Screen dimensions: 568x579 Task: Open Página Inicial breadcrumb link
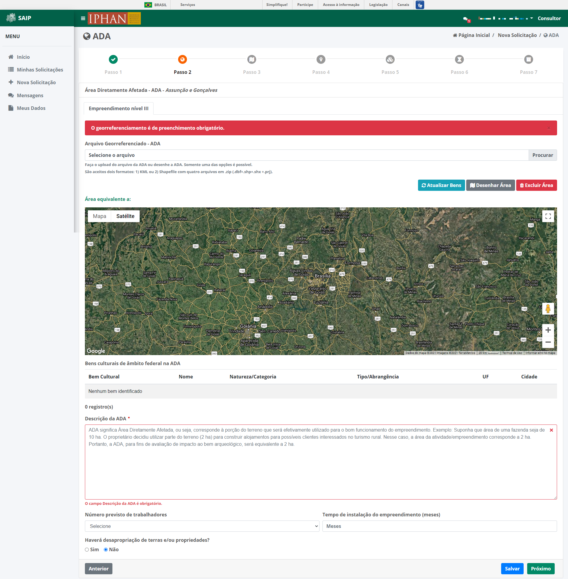[x=471, y=35]
